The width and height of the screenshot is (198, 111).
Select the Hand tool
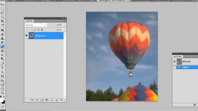point(2,89)
